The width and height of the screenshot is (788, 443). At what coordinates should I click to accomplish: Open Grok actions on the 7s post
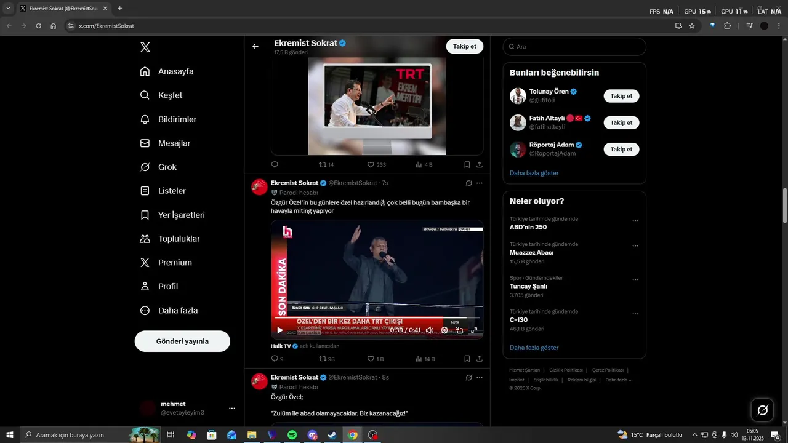pos(468,183)
